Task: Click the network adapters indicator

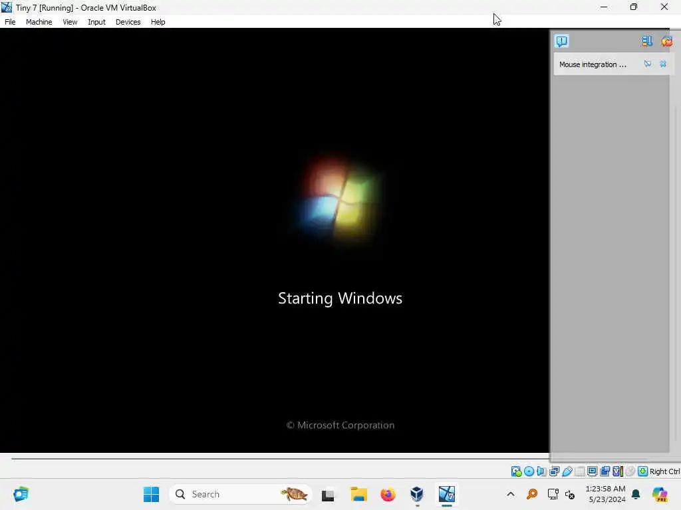Action: point(554,471)
